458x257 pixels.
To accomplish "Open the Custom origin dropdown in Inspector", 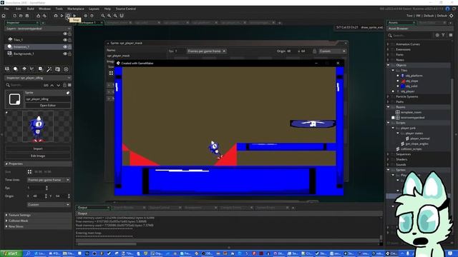I will [49, 205].
